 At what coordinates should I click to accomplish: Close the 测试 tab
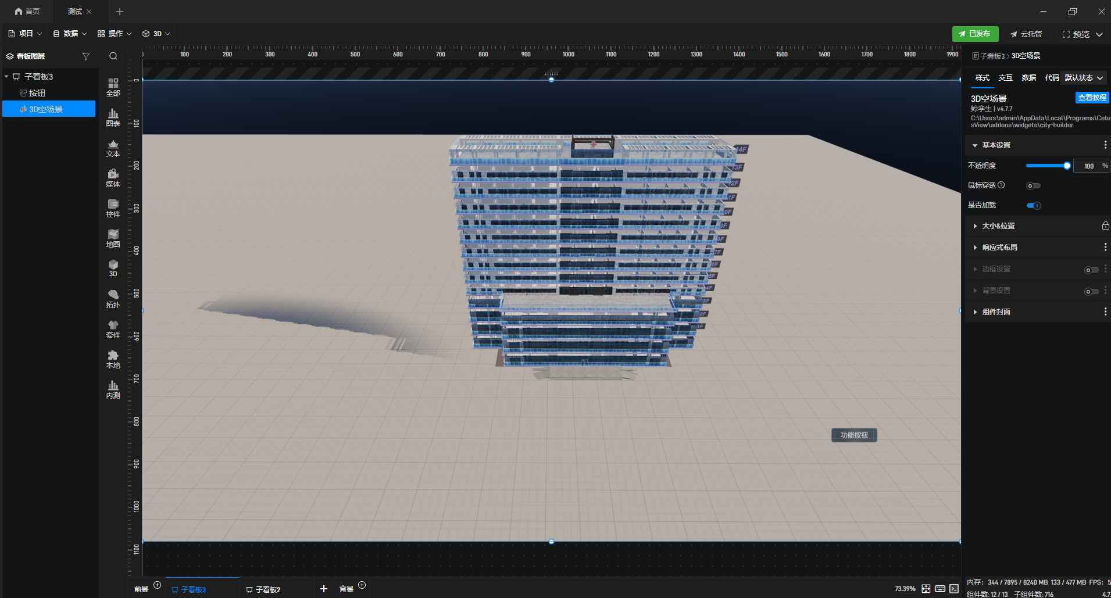[x=89, y=12]
